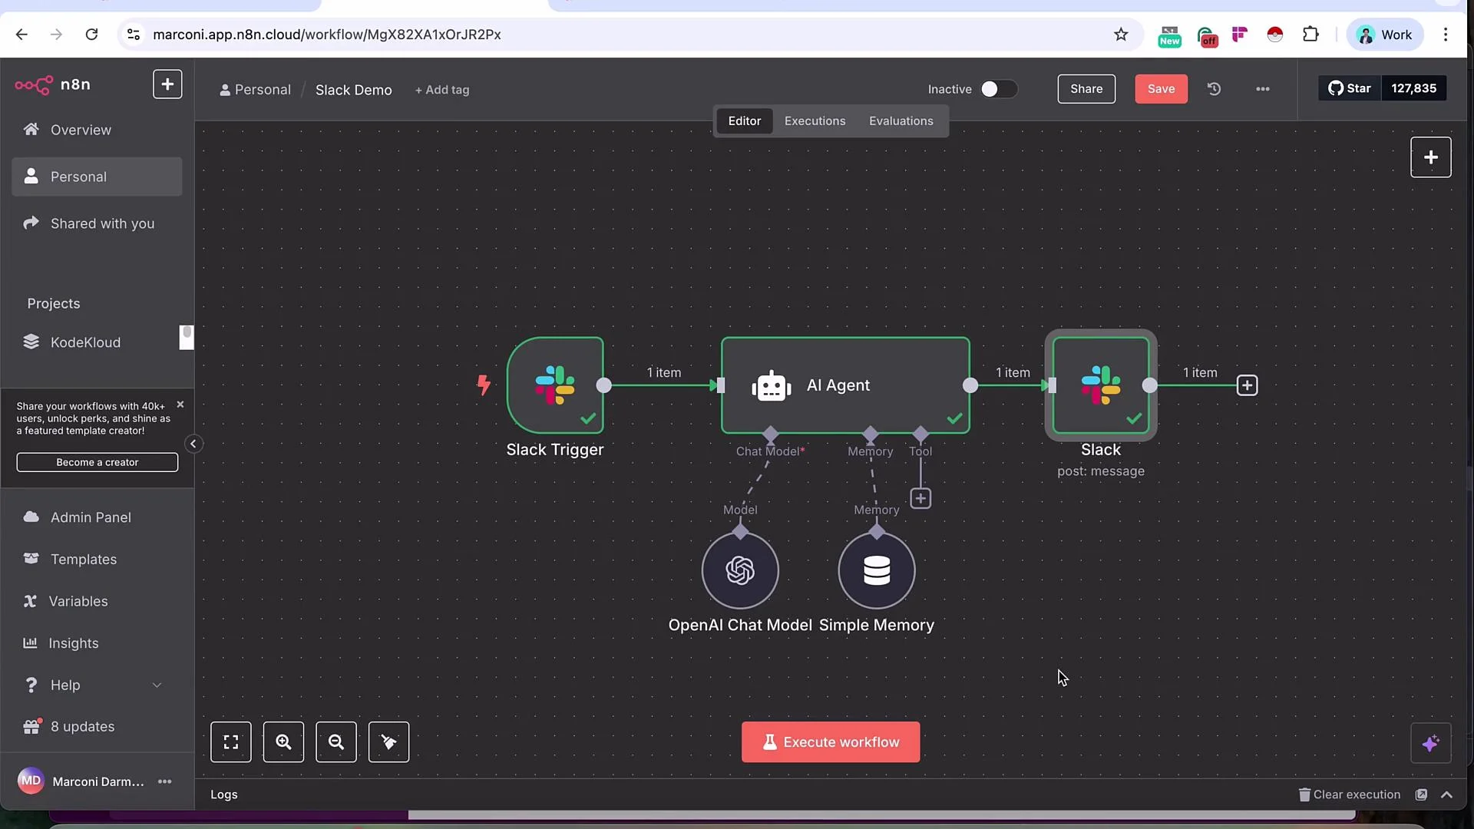Open Chrome three-dot menu
This screenshot has height=829, width=1474.
point(1446,35)
